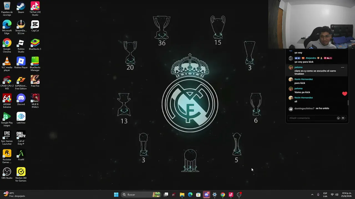The width and height of the screenshot is (355, 199).
Task: Open the Roblox Player desktop shortcut
Action: (21, 63)
